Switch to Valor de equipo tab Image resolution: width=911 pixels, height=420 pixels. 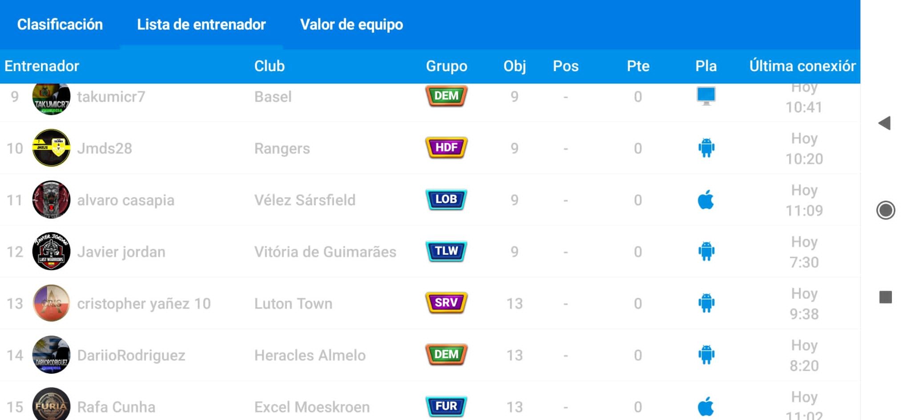(351, 24)
